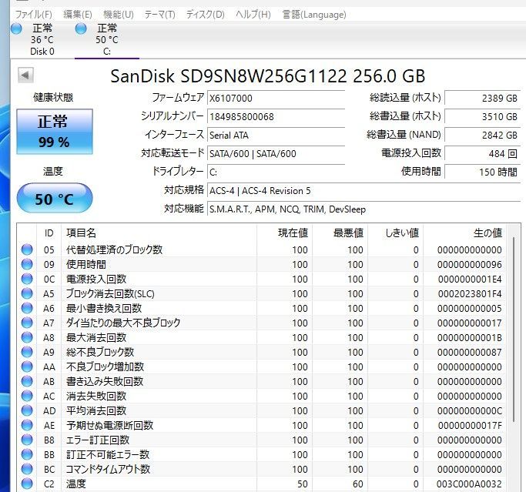Click serial number field 184985800068
Image resolution: width=526 pixels, height=492 pixels.
[276, 117]
